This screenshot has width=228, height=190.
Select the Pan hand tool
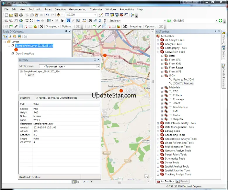[16, 21]
